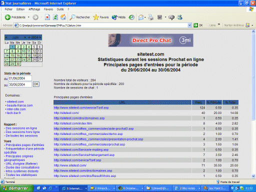Select day 30 in the calendar
Viewport: 256px width, 192px height.
[x=18, y=64]
